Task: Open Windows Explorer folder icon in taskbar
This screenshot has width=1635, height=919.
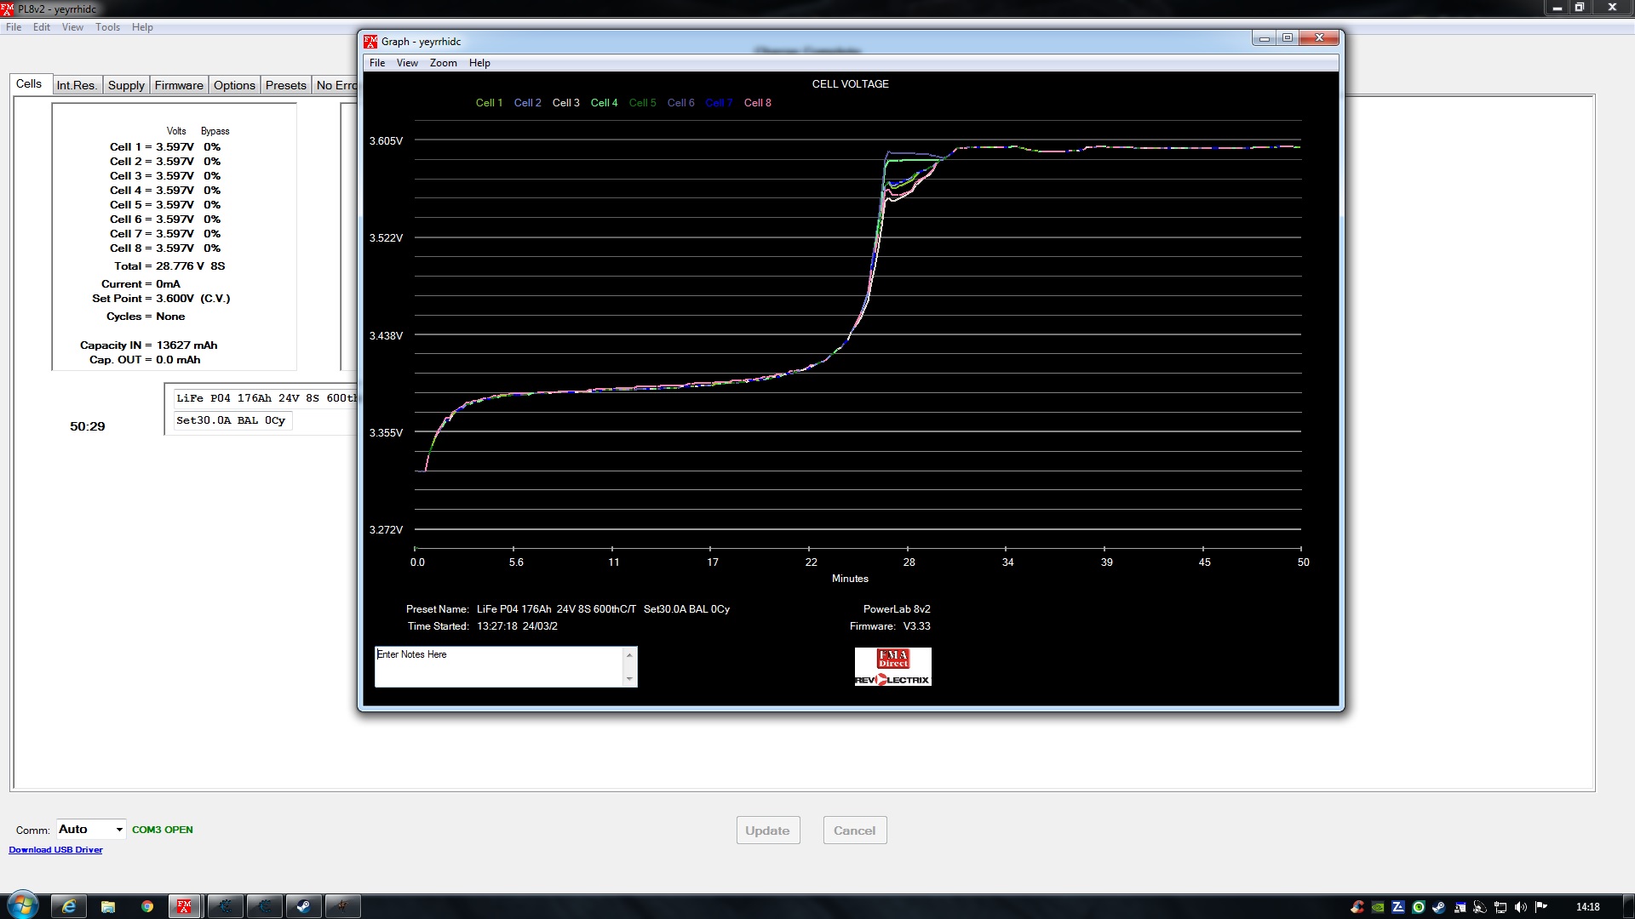Action: pyautogui.click(x=108, y=906)
